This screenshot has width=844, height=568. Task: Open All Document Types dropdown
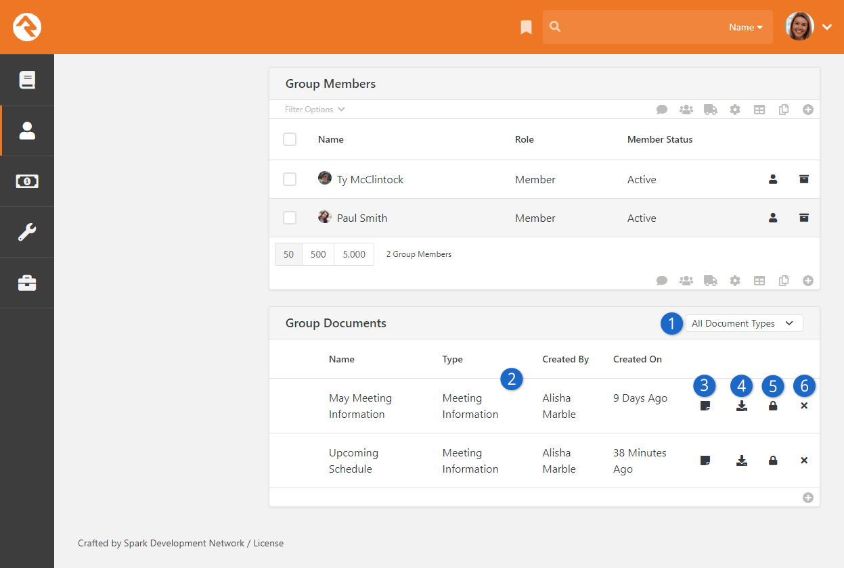[x=745, y=323]
